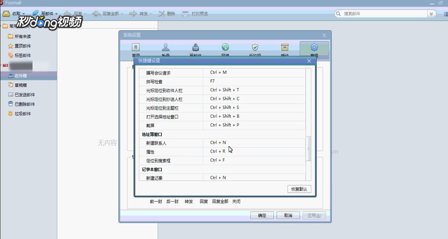Click the 恢复默认 restore defaults button
Screen dimensions: 448x239
(x=299, y=189)
